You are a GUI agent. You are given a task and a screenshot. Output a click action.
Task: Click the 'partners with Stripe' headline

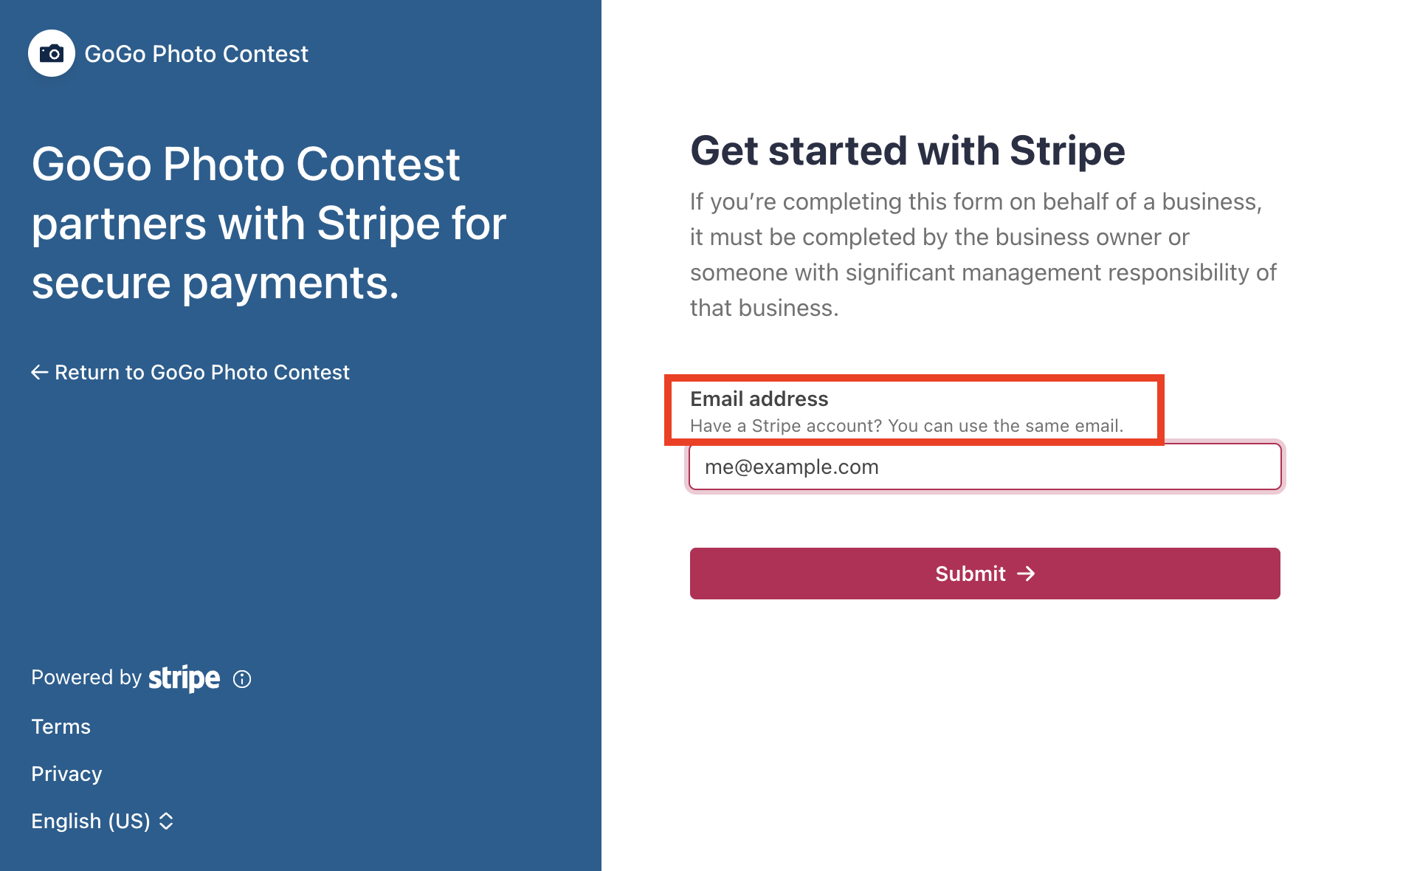[x=269, y=223]
